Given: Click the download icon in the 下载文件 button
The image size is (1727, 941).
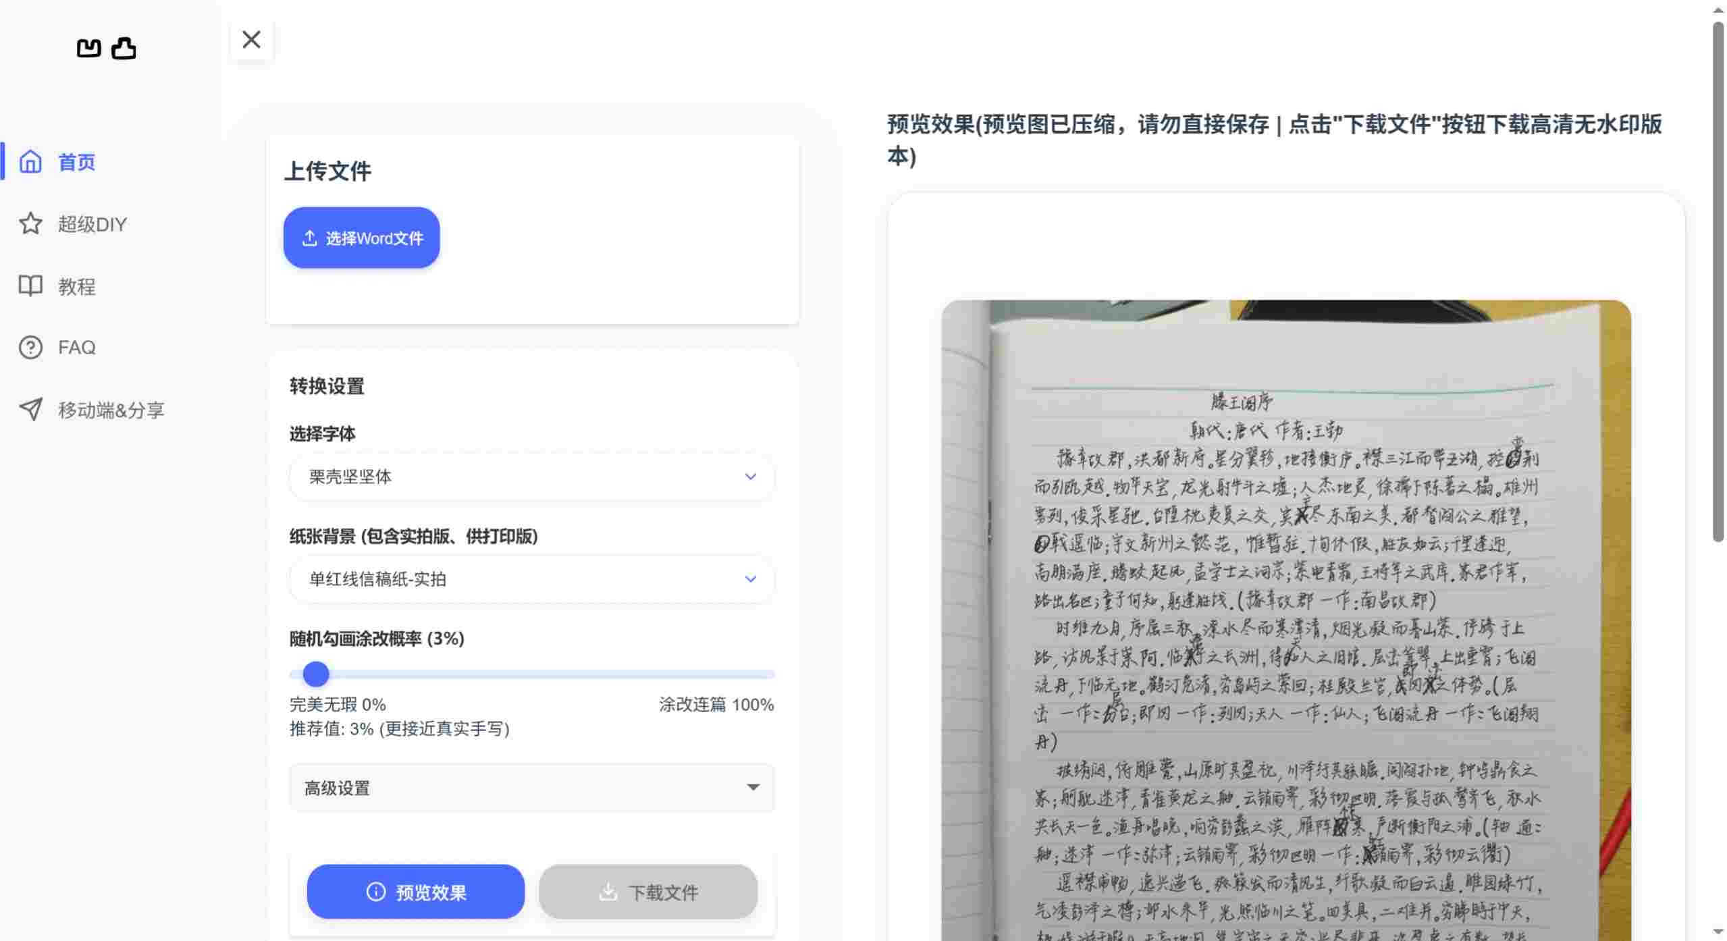Looking at the screenshot, I should pos(608,891).
